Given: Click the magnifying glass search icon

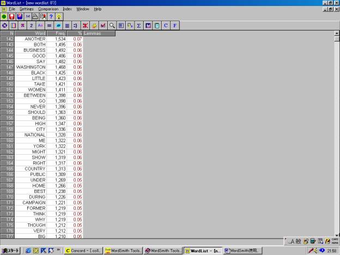Looking at the screenshot, I should pyautogui.click(x=112, y=26).
